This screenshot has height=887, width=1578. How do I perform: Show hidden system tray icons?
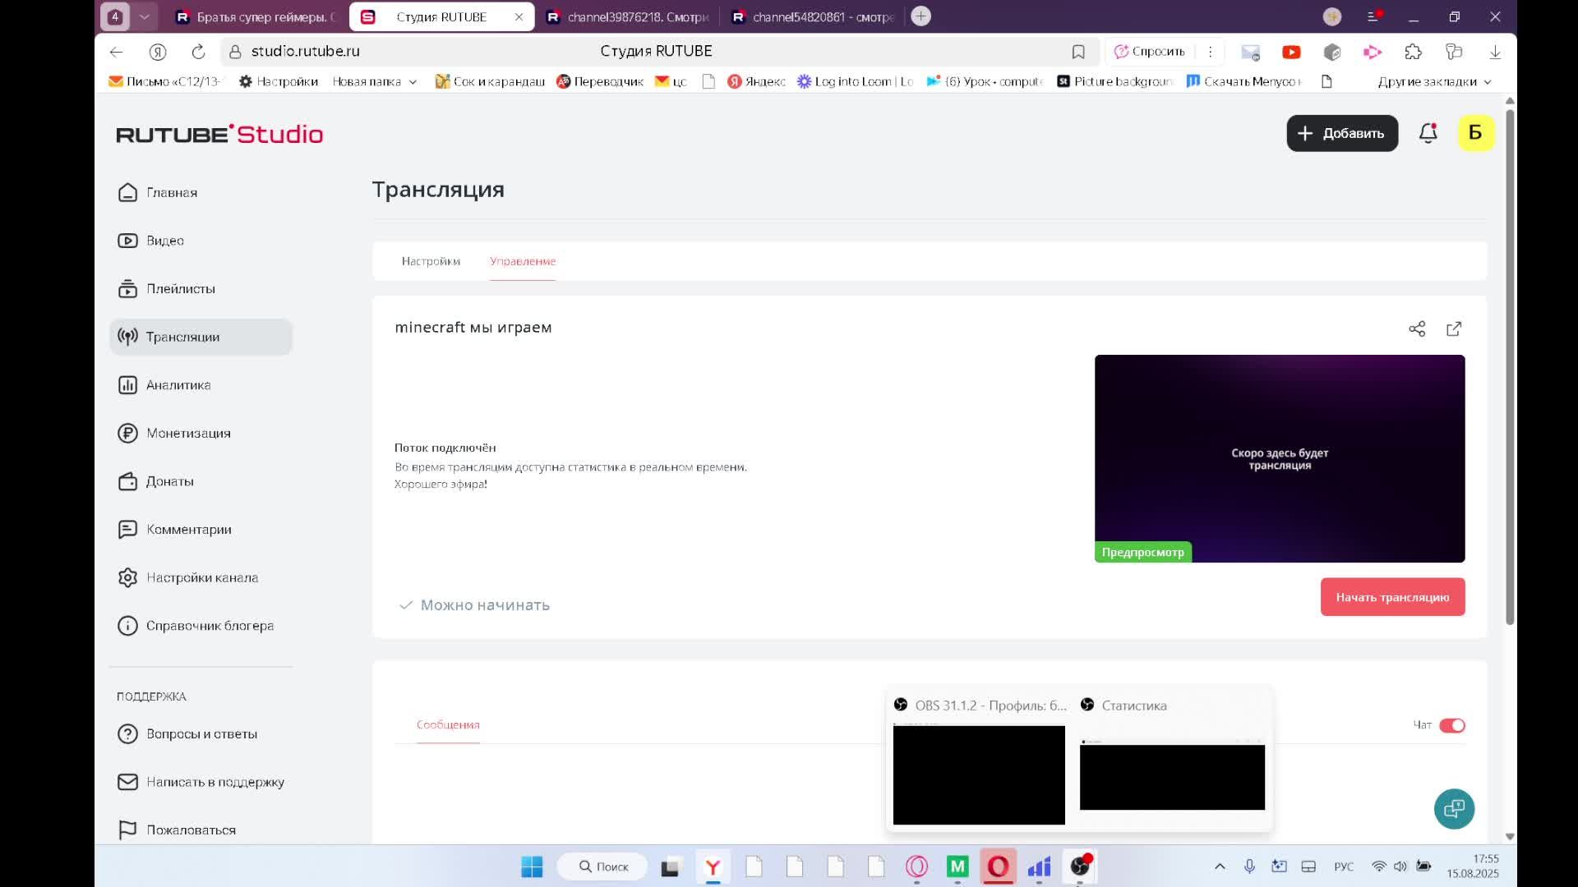click(x=1220, y=866)
